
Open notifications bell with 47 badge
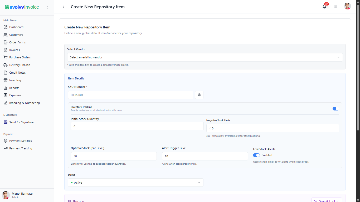click(x=325, y=6)
